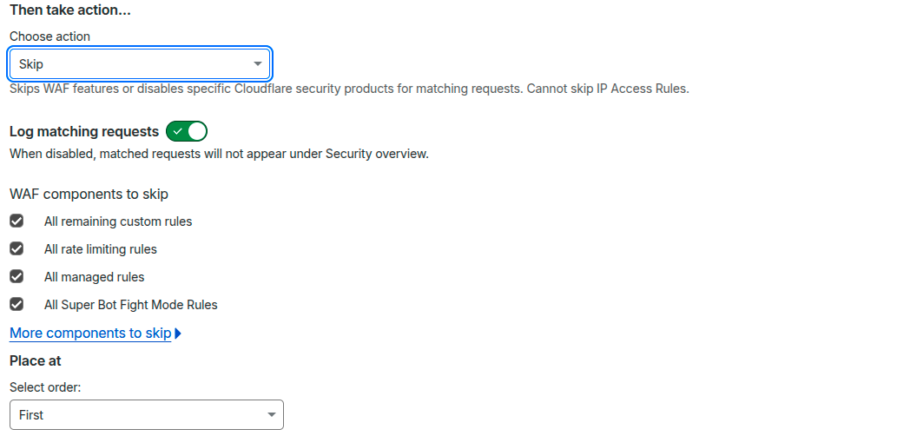Uncheck the All Super Bot Fight Mode Rules checkbox
Viewport: 910px width, 436px height.
click(x=16, y=305)
